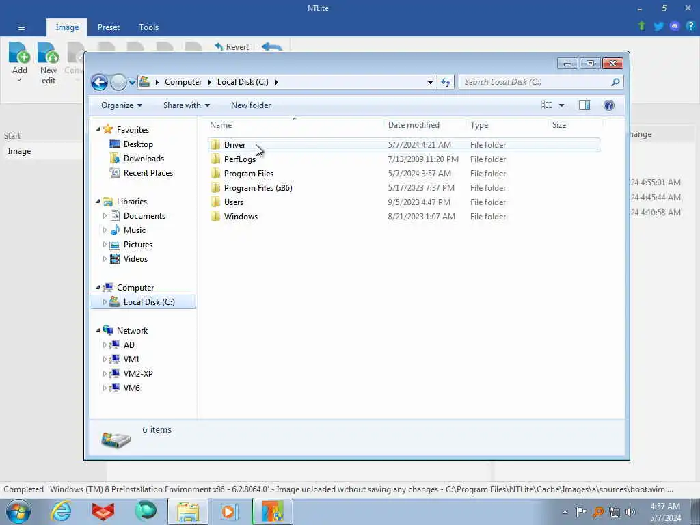Click the NTLite taskbar icon
The image size is (700, 525).
coord(272,511)
